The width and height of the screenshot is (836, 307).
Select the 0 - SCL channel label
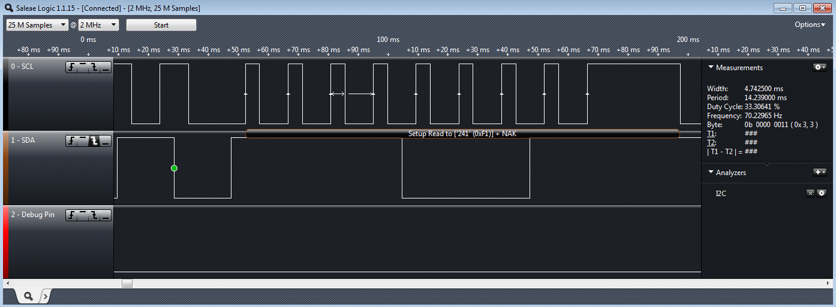(x=22, y=67)
